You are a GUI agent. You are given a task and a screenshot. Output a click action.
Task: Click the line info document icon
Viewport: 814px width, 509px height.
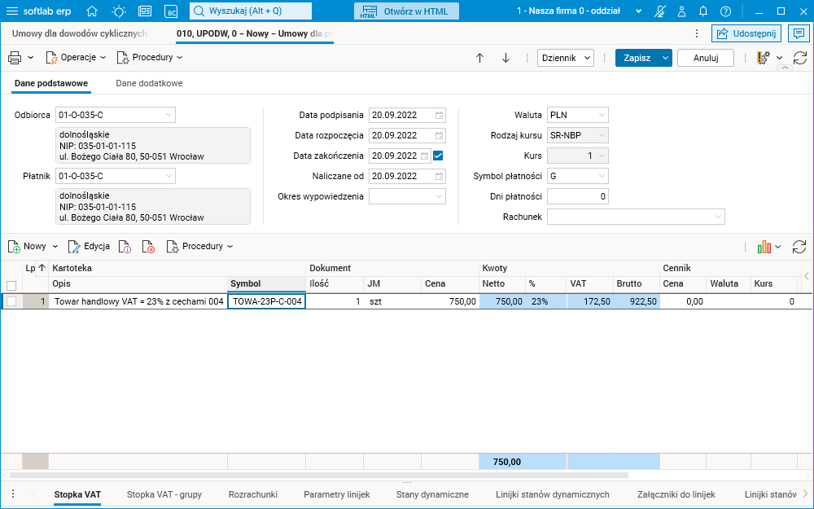point(125,247)
